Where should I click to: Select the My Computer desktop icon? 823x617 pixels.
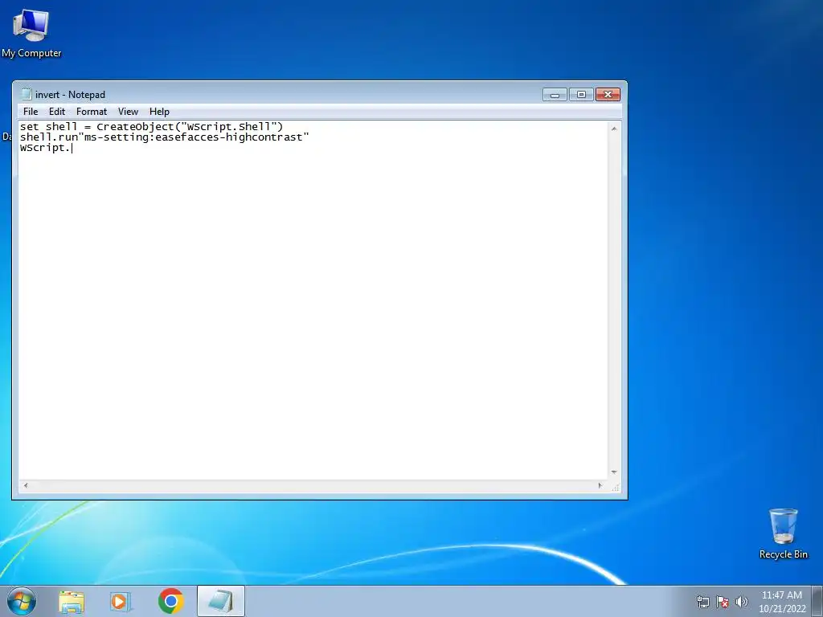point(31,34)
